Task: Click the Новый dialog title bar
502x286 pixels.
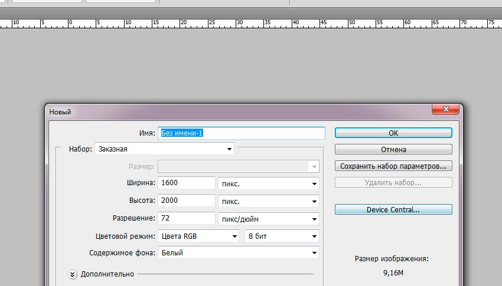Action: 236,111
